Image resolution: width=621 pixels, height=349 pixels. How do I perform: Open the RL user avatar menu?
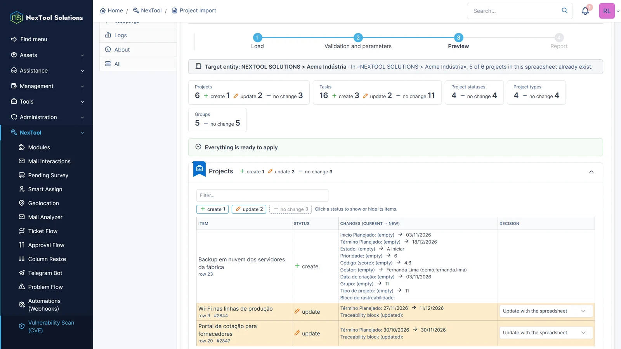click(607, 11)
